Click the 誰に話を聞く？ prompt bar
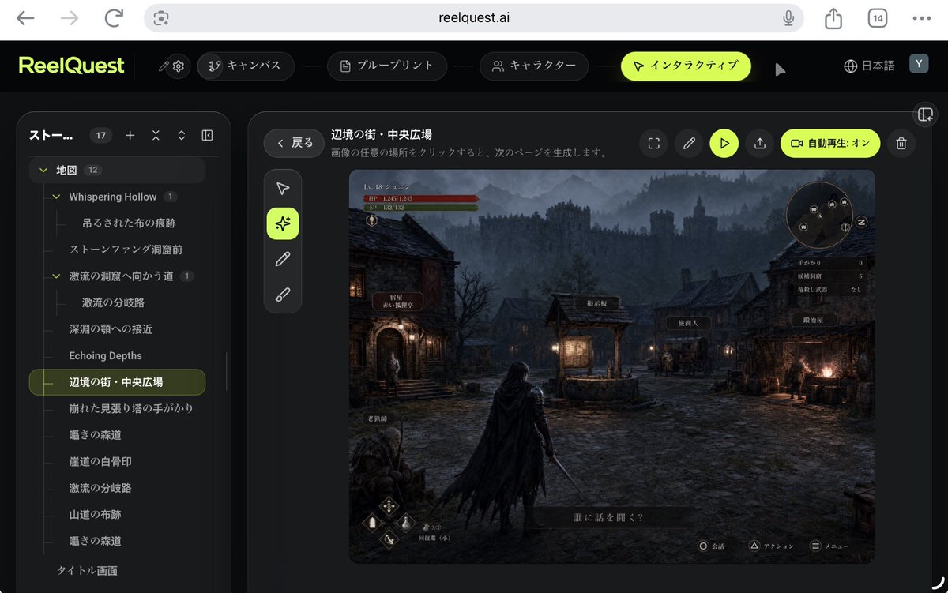The width and height of the screenshot is (948, 593). click(x=608, y=518)
